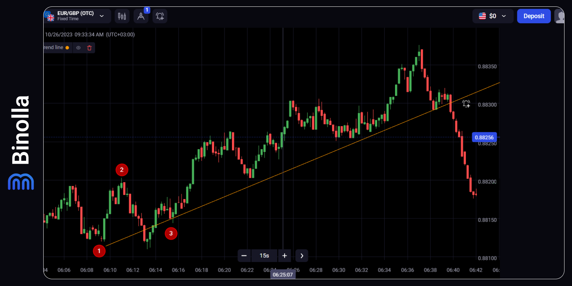Screen dimensions: 572x286
Task: Click the price alert bell icon in toolbar
Action: 160,16
